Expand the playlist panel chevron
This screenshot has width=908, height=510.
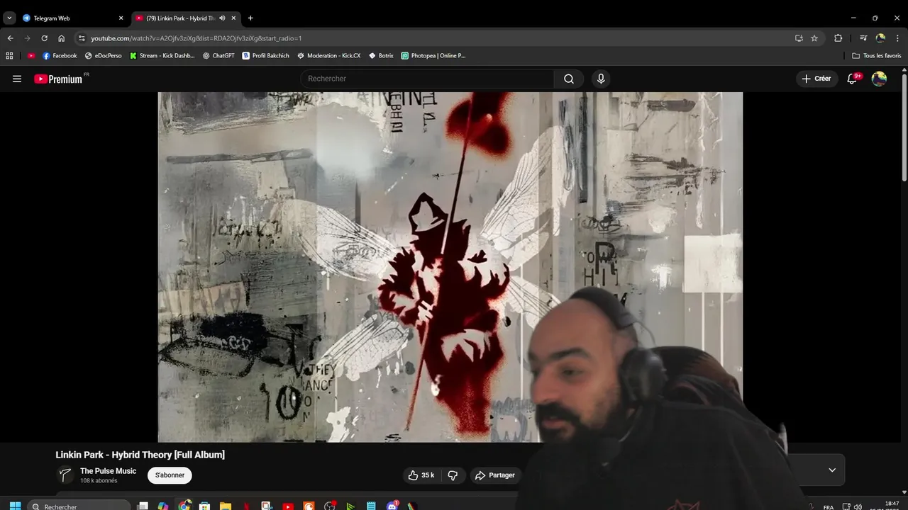coord(832,470)
